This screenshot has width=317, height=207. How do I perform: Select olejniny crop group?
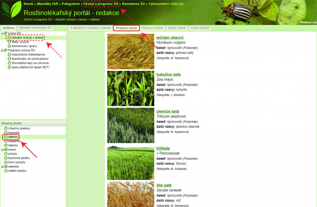13,145
